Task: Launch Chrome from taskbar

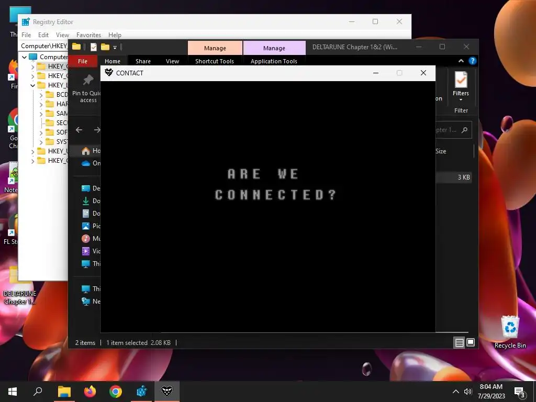Action: coord(116,392)
